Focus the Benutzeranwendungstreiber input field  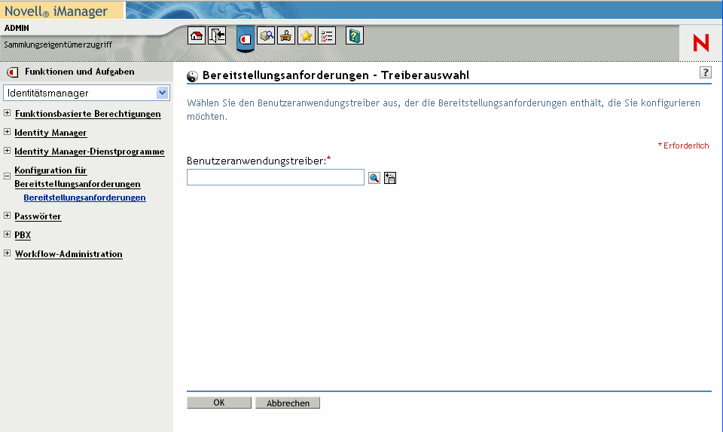(276, 177)
